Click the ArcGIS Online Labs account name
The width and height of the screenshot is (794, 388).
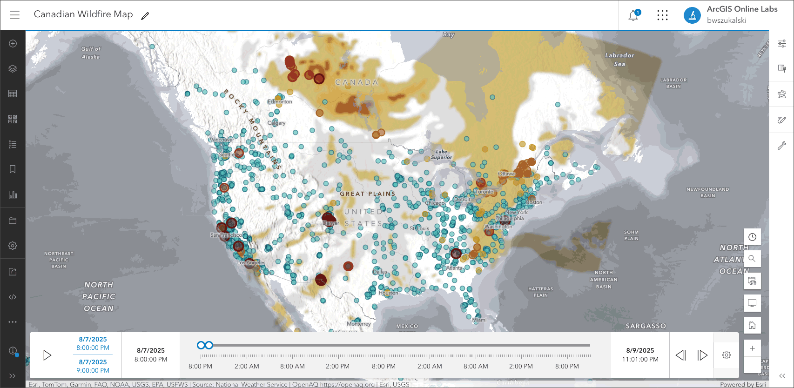742,9
